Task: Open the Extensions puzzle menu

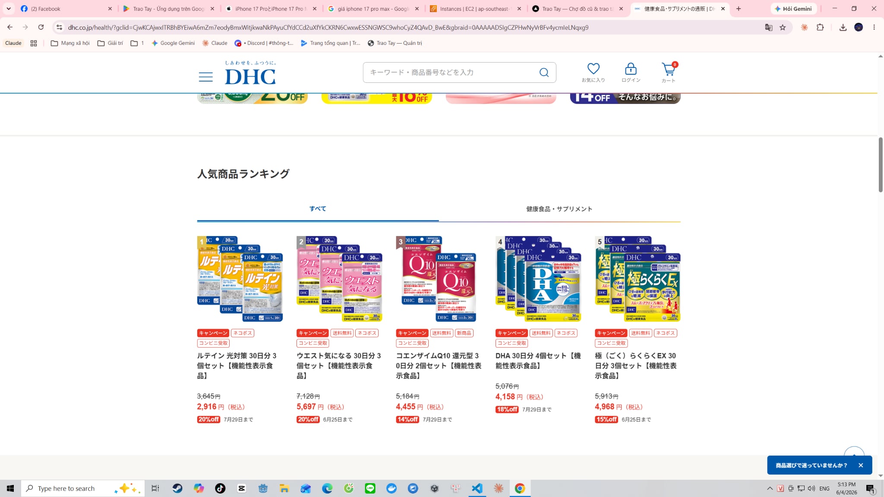Action: [820, 27]
